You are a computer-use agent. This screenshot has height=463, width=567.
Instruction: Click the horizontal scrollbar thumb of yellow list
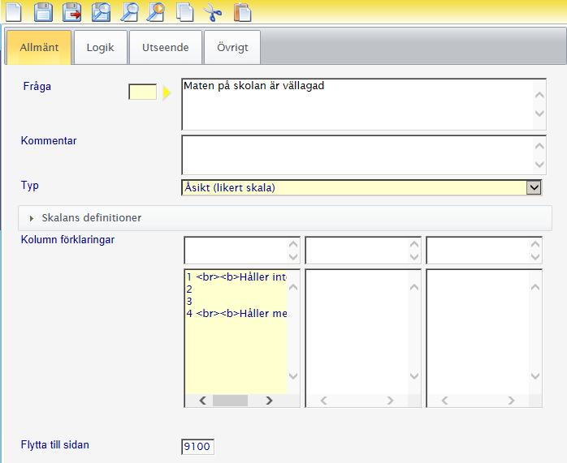coord(230,401)
